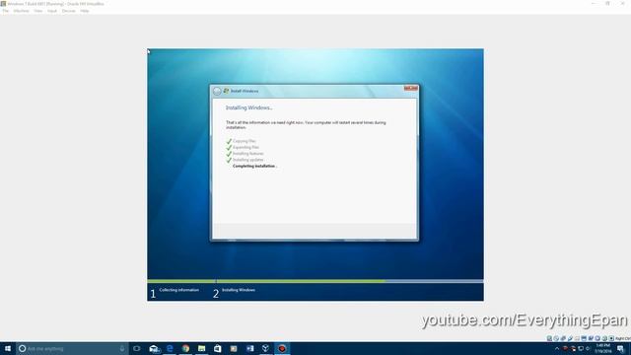Click the tray icon with white square badge
The height and width of the screenshot is (355, 631).
coord(573,348)
